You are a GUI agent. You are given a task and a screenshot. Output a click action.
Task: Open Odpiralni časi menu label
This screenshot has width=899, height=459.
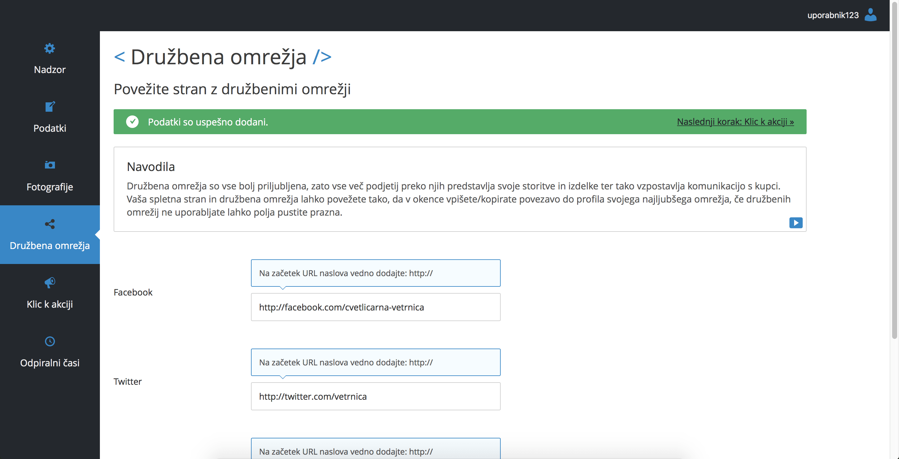click(x=50, y=363)
